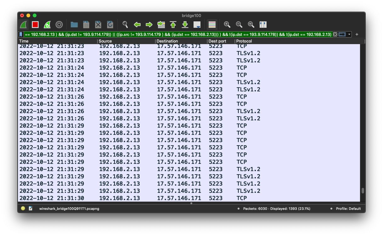Open capture file comment pencil icon
The image size is (383, 236).
[x=31, y=209]
